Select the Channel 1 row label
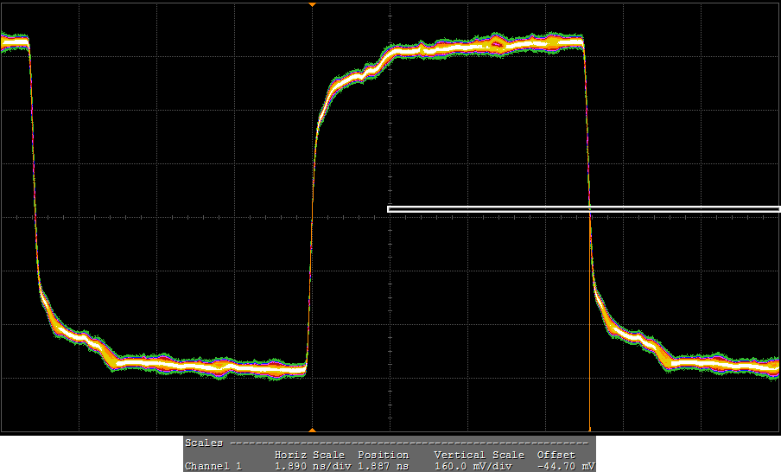Viewport: 781px width, 472px height. (213, 466)
